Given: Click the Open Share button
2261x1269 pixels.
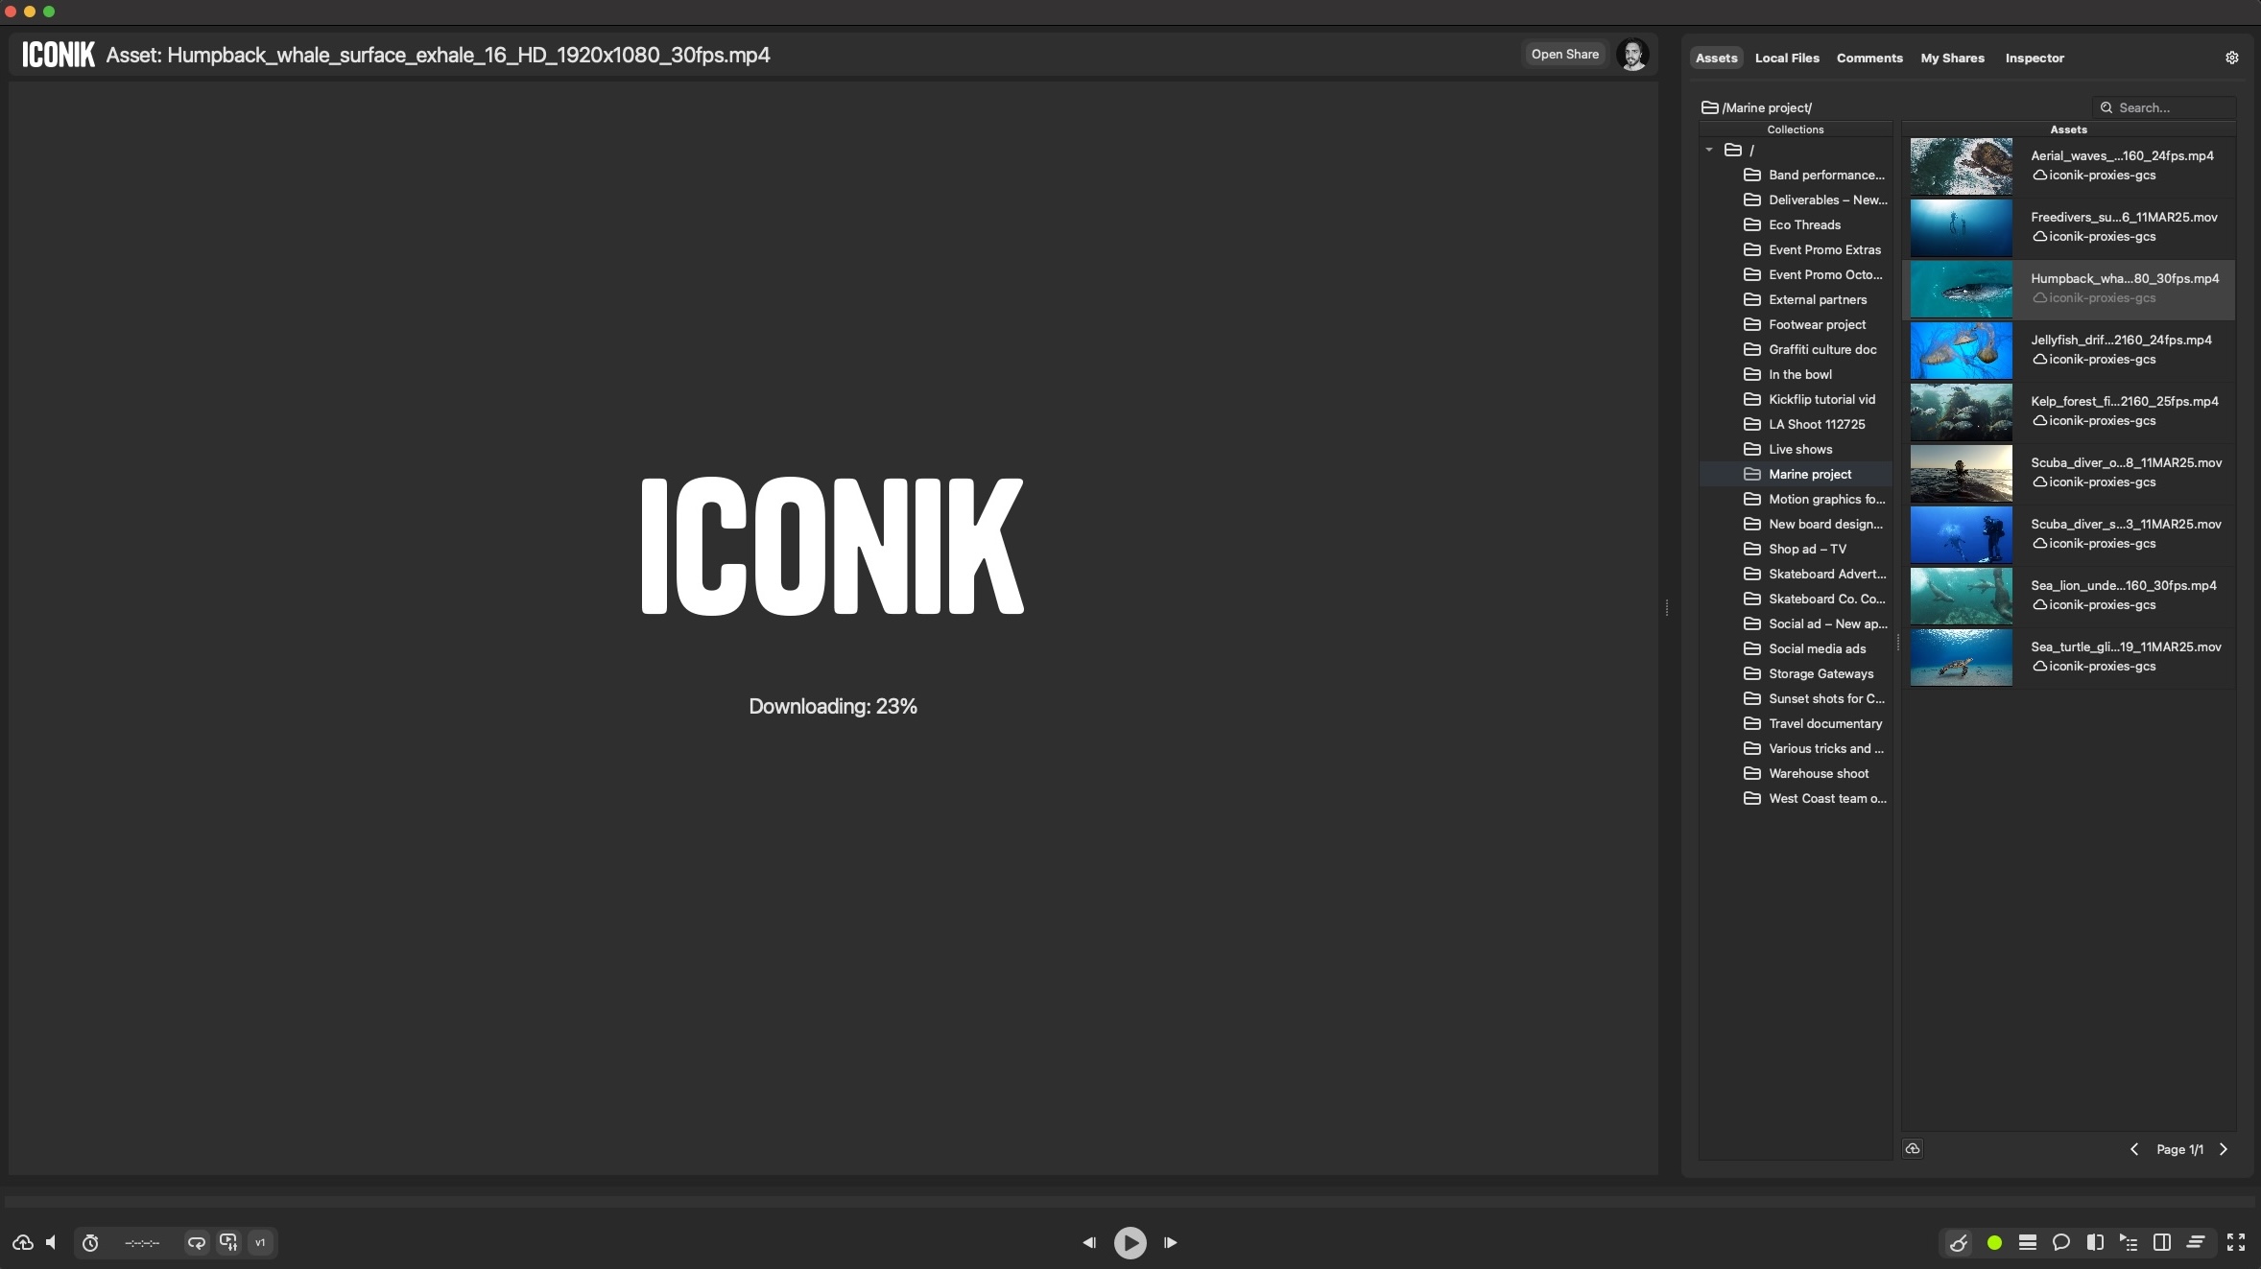Looking at the screenshot, I should click(1564, 55).
